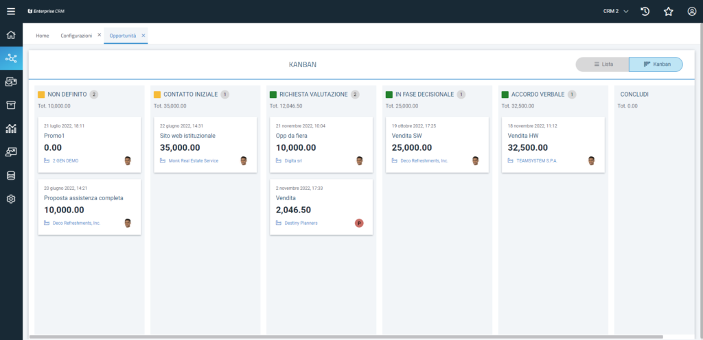This screenshot has height=340, width=703.
Task: Open the Monk Real Estate Service link
Action: tap(193, 160)
